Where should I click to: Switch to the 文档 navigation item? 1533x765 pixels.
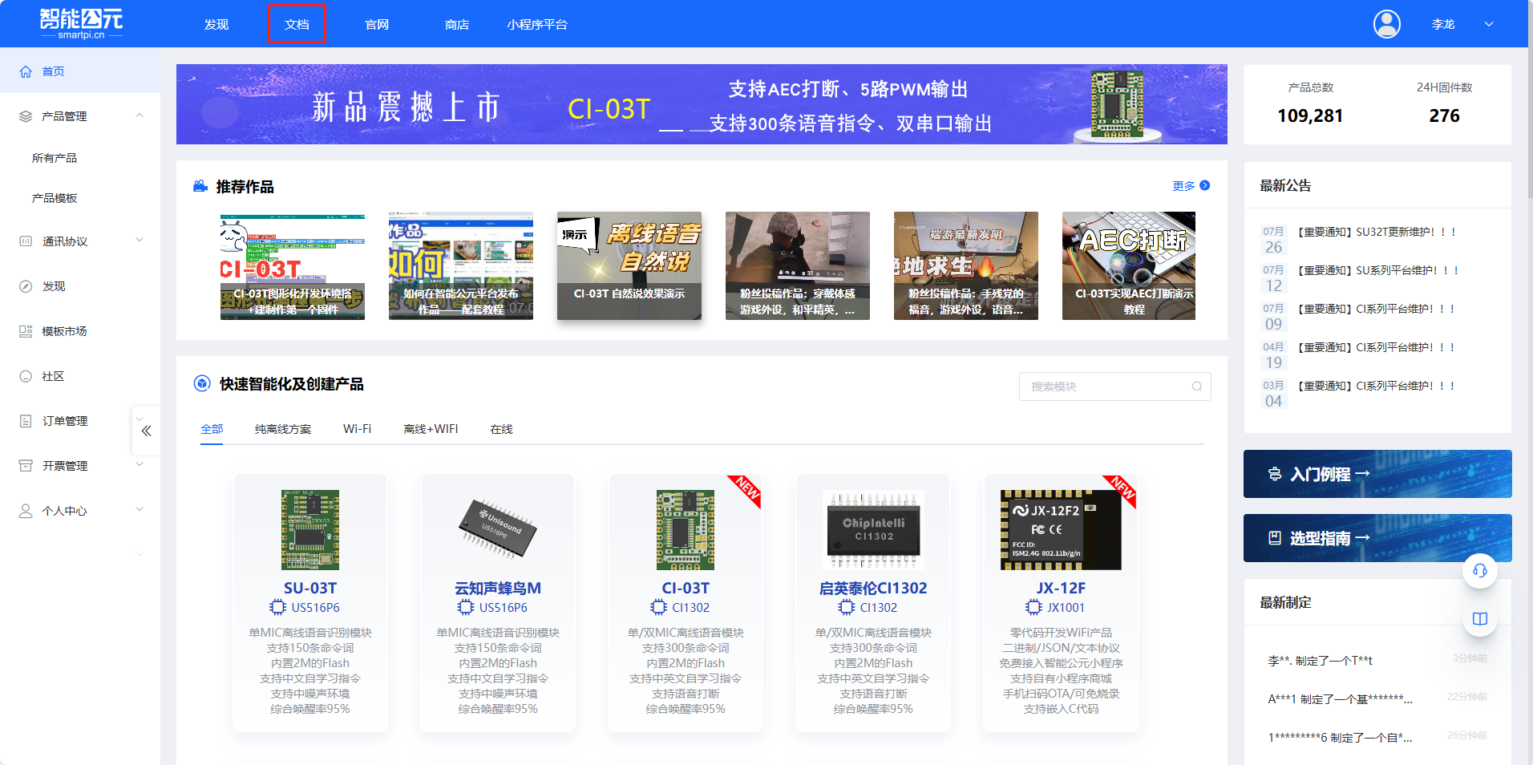point(297,24)
